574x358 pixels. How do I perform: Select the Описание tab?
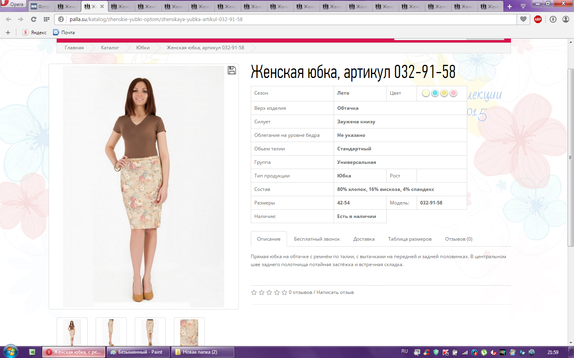pyautogui.click(x=269, y=239)
